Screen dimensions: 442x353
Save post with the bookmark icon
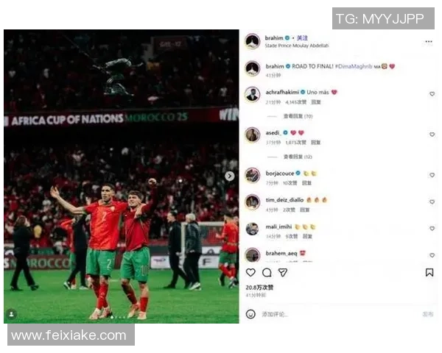click(x=429, y=272)
